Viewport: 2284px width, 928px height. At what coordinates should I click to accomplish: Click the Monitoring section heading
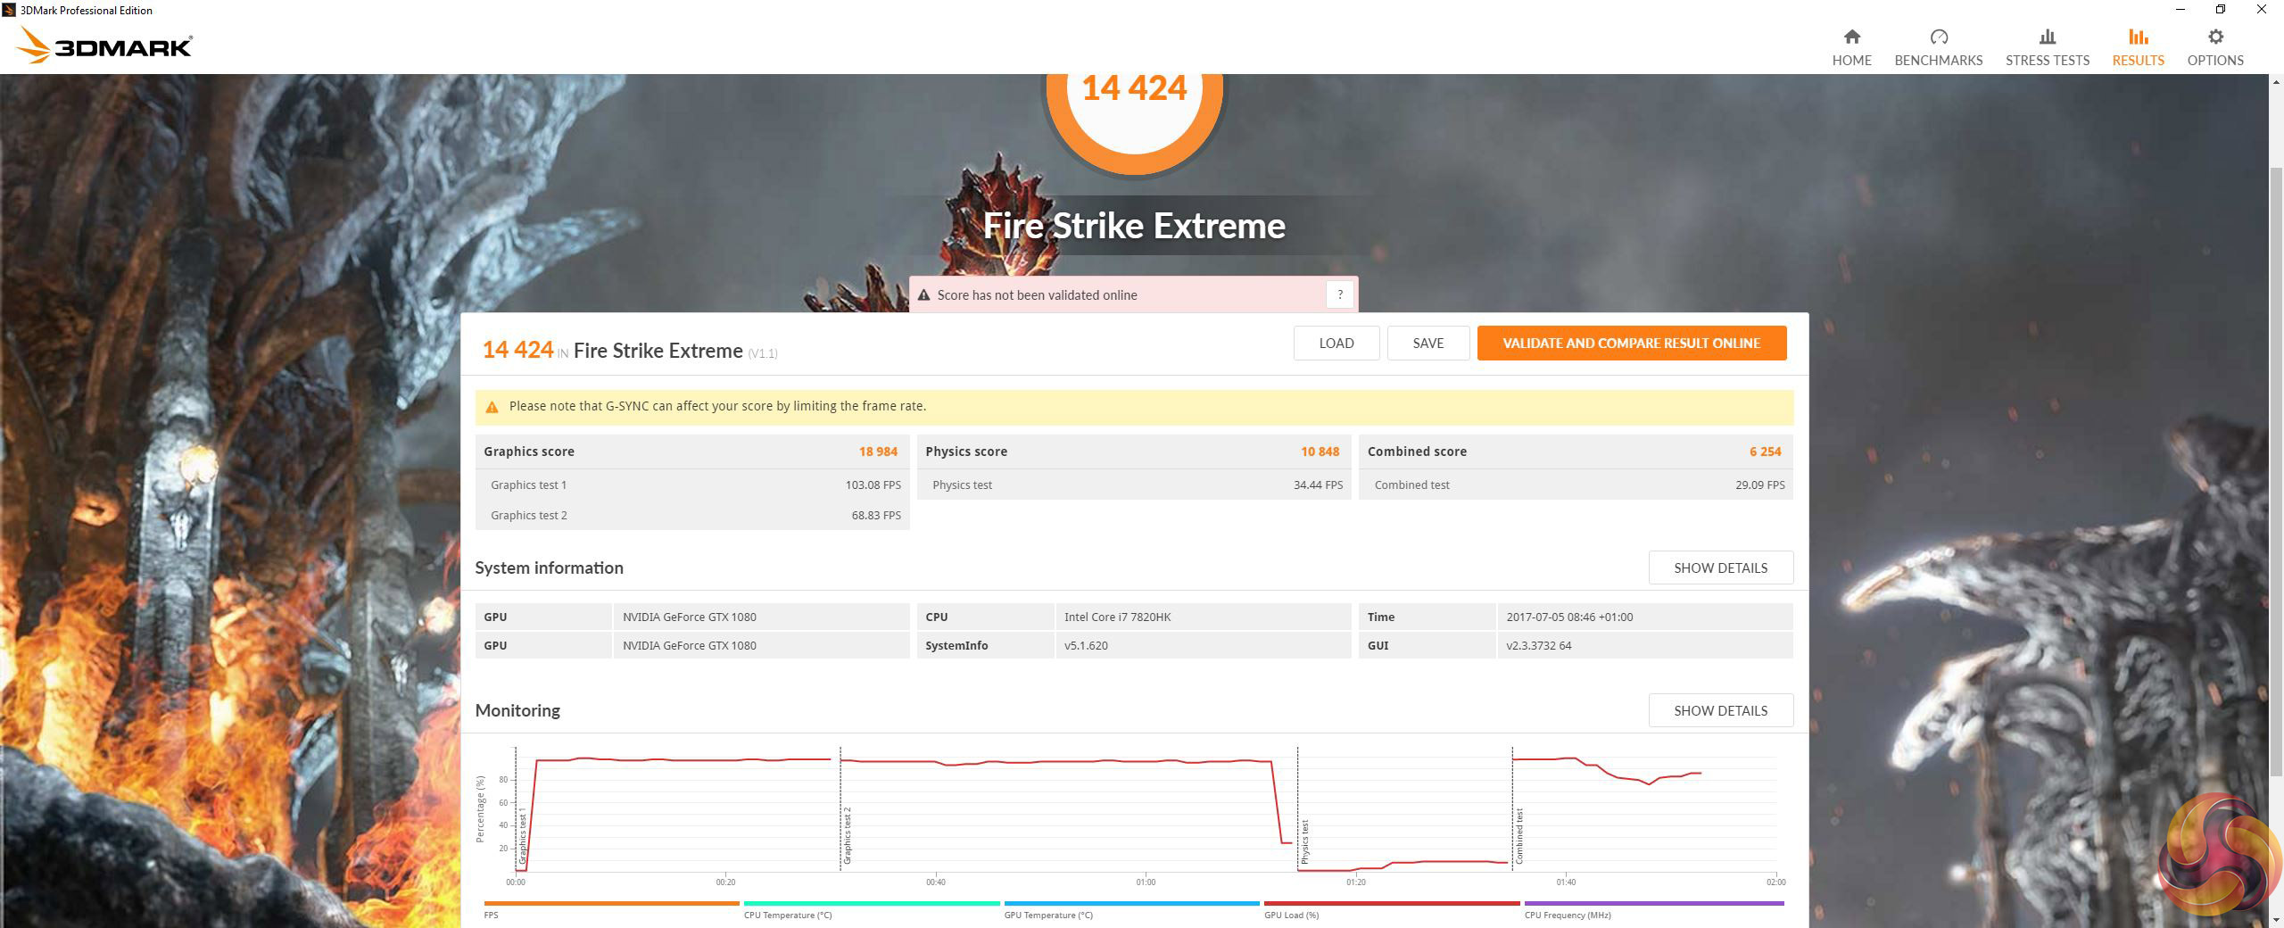(x=517, y=710)
